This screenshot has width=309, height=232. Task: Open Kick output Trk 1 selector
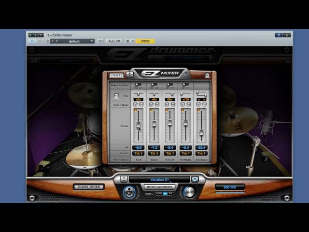click(x=138, y=153)
